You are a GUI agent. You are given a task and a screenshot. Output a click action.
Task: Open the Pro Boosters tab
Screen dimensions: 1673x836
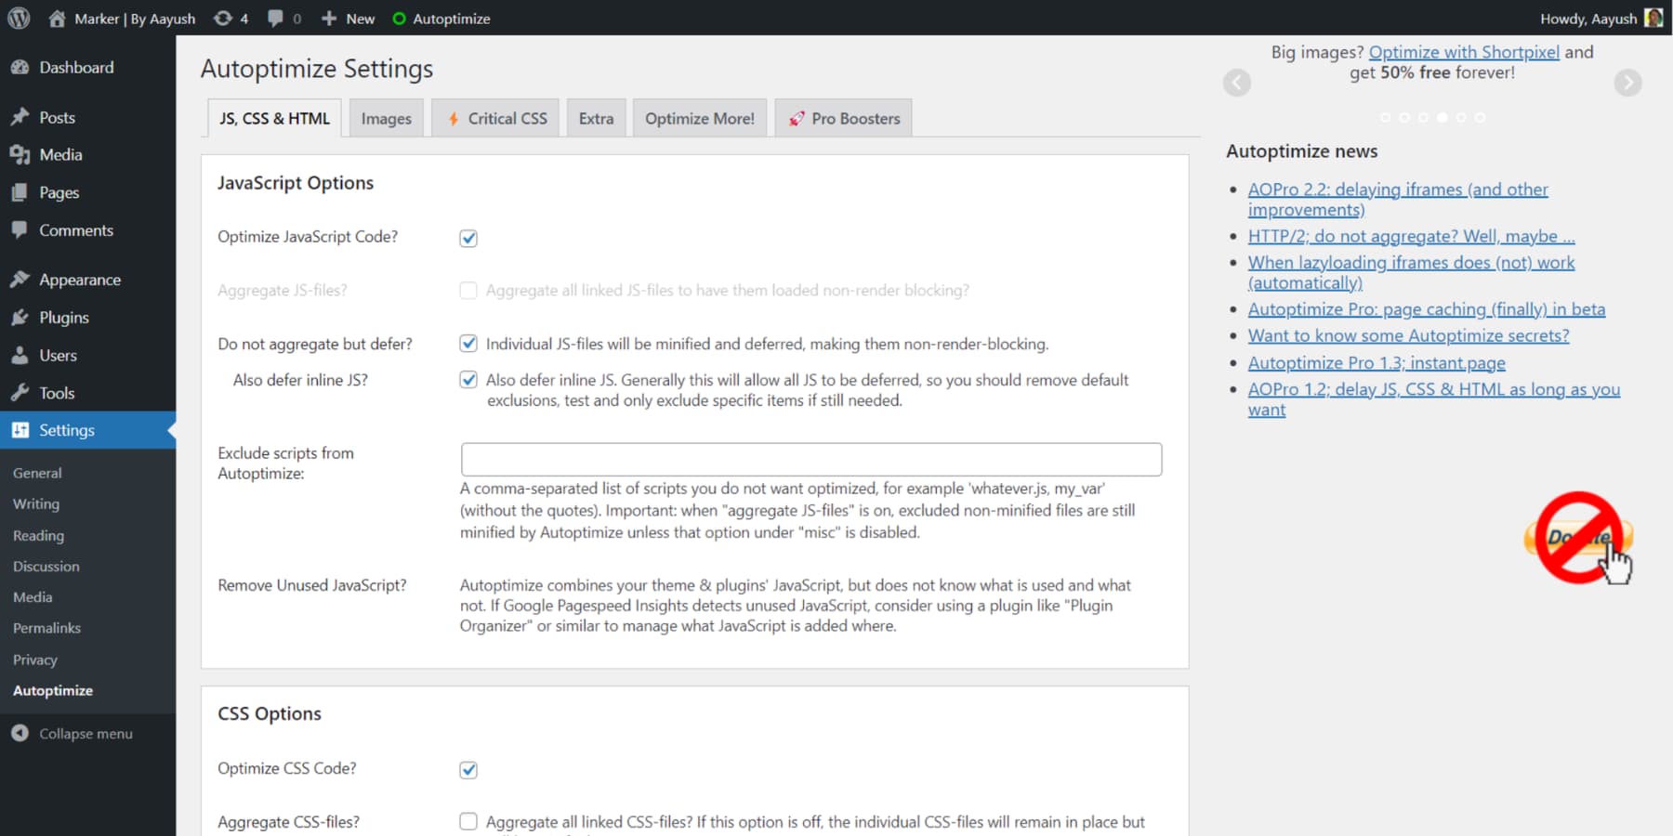pyautogui.click(x=843, y=117)
